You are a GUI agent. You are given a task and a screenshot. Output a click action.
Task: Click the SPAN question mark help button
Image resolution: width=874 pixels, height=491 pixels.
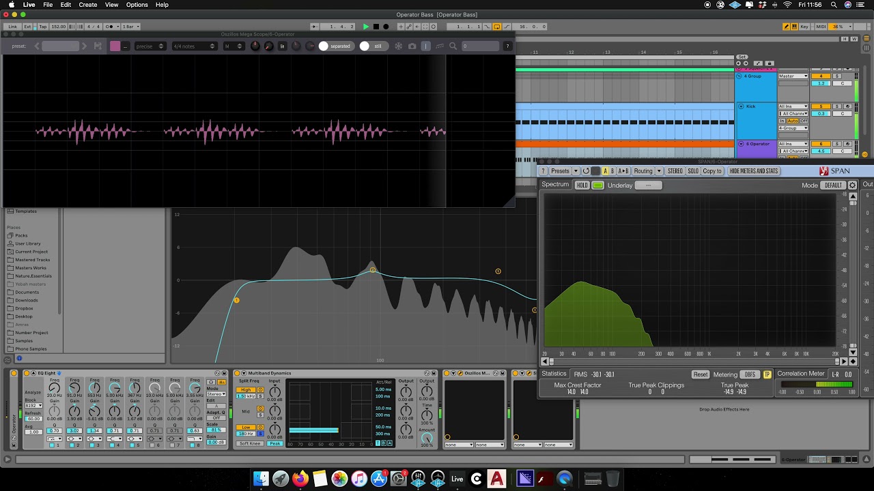[x=543, y=171]
